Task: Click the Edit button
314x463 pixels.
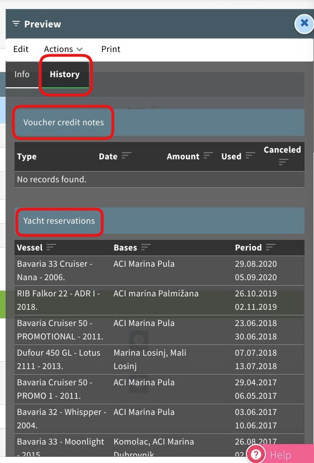Action: tap(21, 49)
